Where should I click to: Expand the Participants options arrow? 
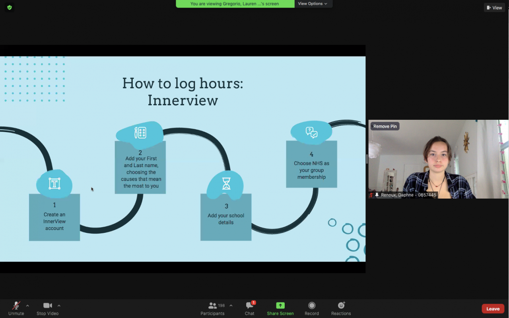(x=231, y=306)
